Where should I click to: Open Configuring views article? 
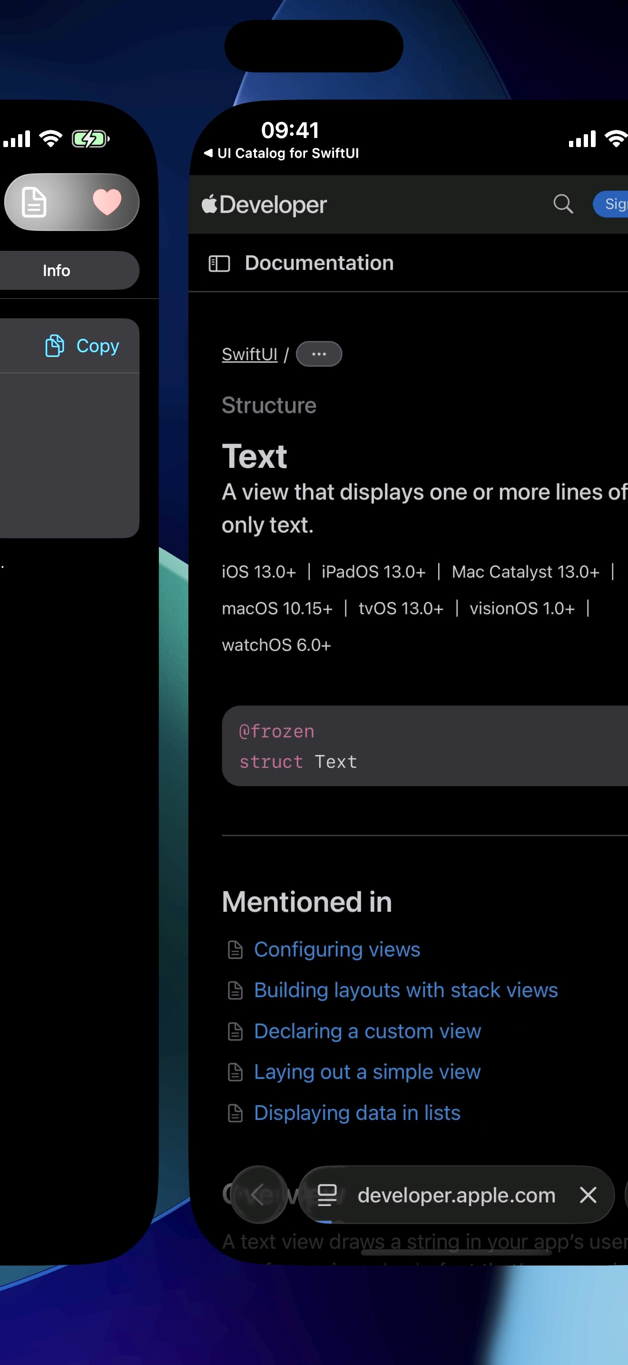(x=337, y=949)
